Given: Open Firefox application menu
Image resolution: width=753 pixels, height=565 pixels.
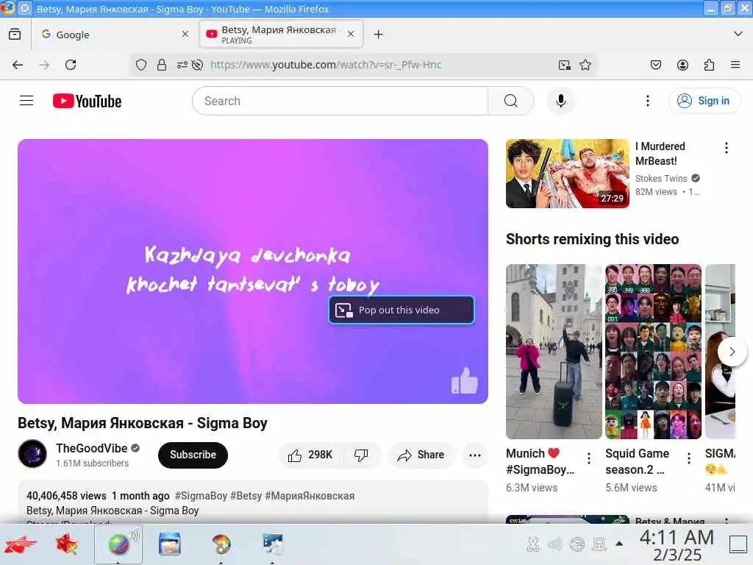Looking at the screenshot, I should [x=735, y=65].
